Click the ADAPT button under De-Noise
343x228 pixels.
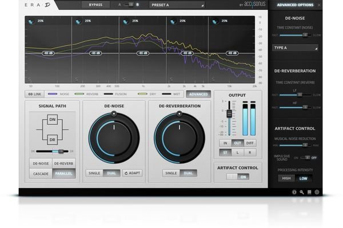(133, 173)
